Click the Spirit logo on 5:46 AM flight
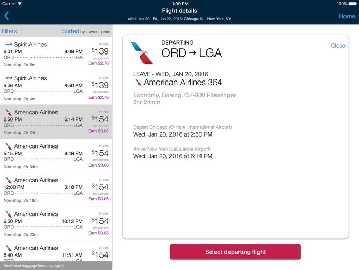The image size is (359, 270). [x=8, y=78]
